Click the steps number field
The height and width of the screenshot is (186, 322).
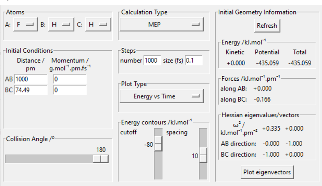click(152, 61)
